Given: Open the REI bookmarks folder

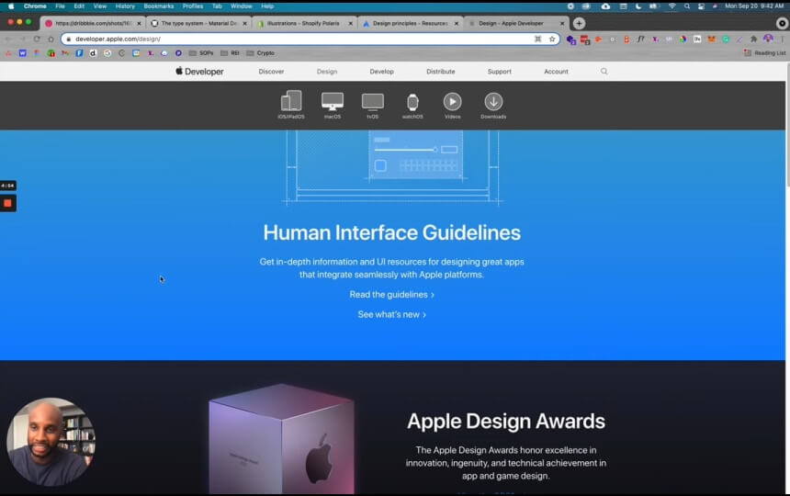Looking at the screenshot, I should coord(230,53).
